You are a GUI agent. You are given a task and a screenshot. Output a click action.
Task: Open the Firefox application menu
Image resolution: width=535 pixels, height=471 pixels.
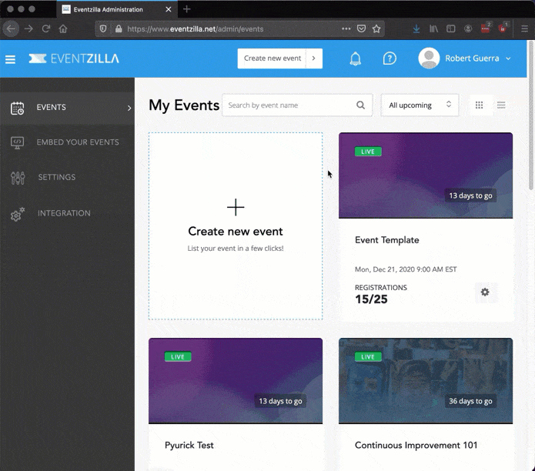tap(525, 29)
